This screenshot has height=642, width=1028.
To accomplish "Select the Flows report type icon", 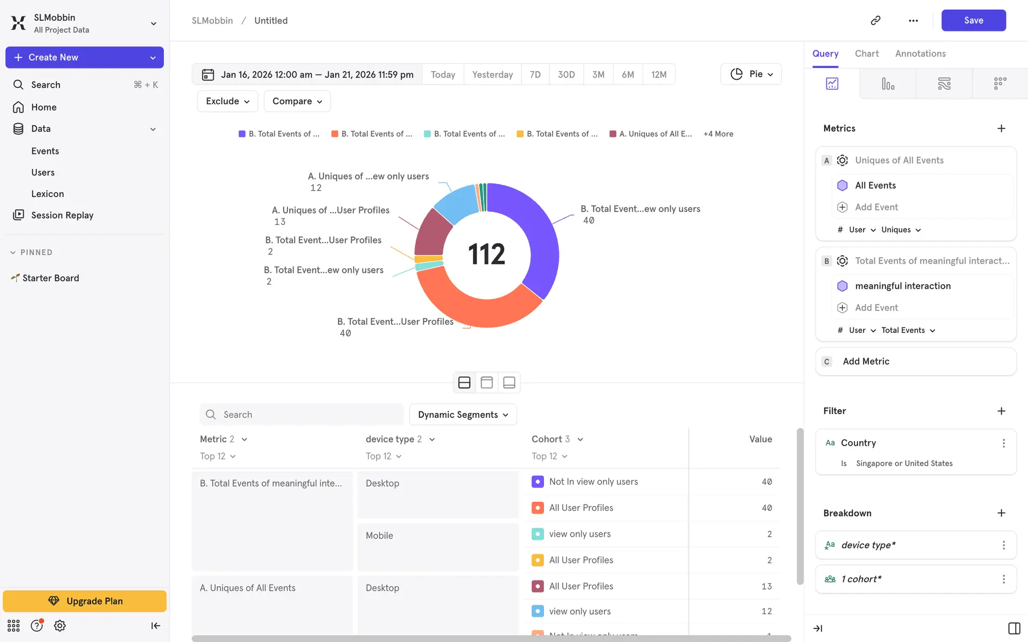I will [x=944, y=83].
